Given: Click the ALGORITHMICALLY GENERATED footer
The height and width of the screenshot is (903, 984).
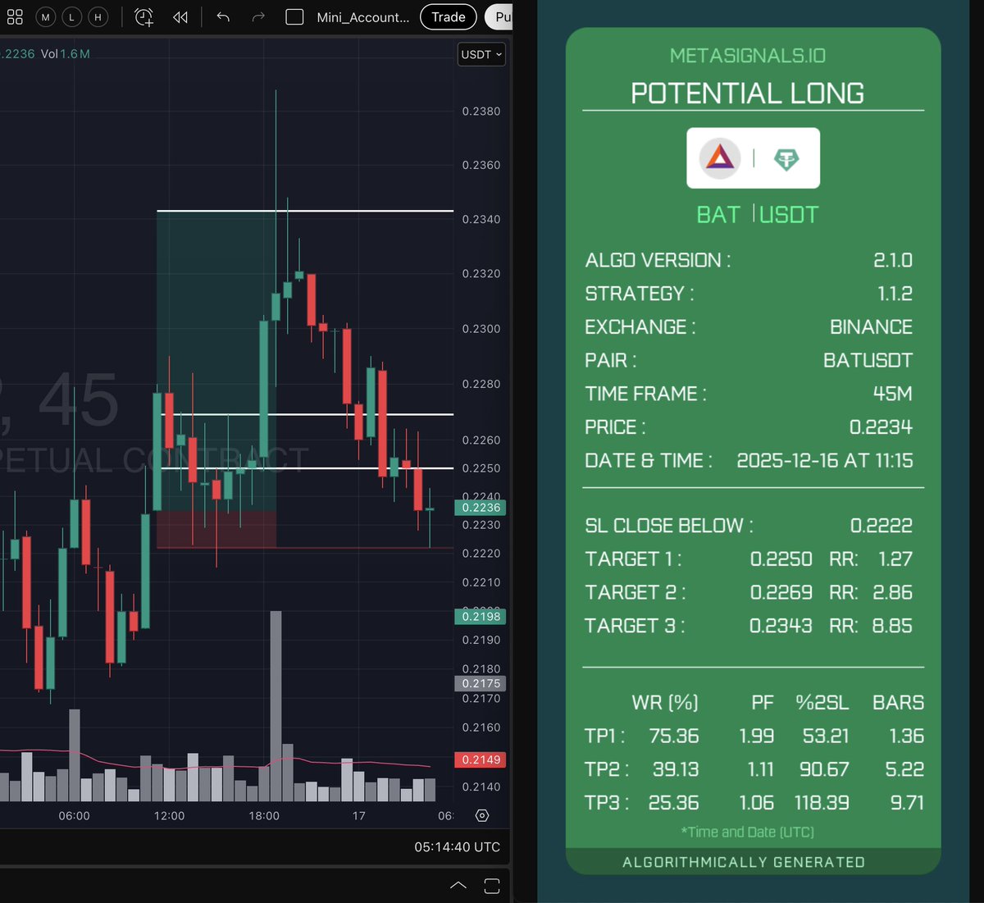Looking at the screenshot, I should (744, 862).
